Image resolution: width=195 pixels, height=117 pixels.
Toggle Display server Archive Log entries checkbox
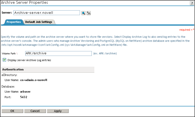click(x=4, y=60)
